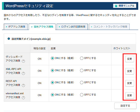The width and height of the screenshot is (140, 112).
Task: Select OFFにする for REST API row
Action: coord(82,82)
